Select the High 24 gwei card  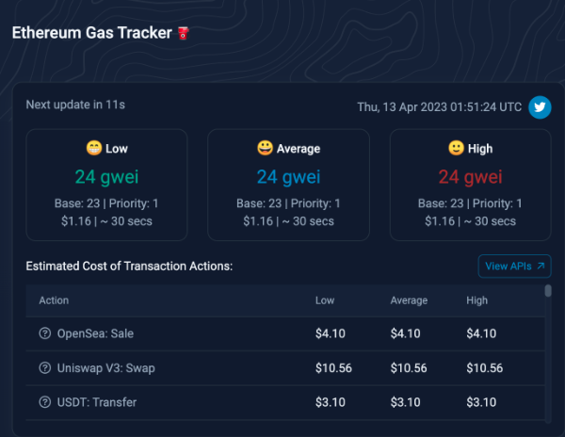point(470,186)
